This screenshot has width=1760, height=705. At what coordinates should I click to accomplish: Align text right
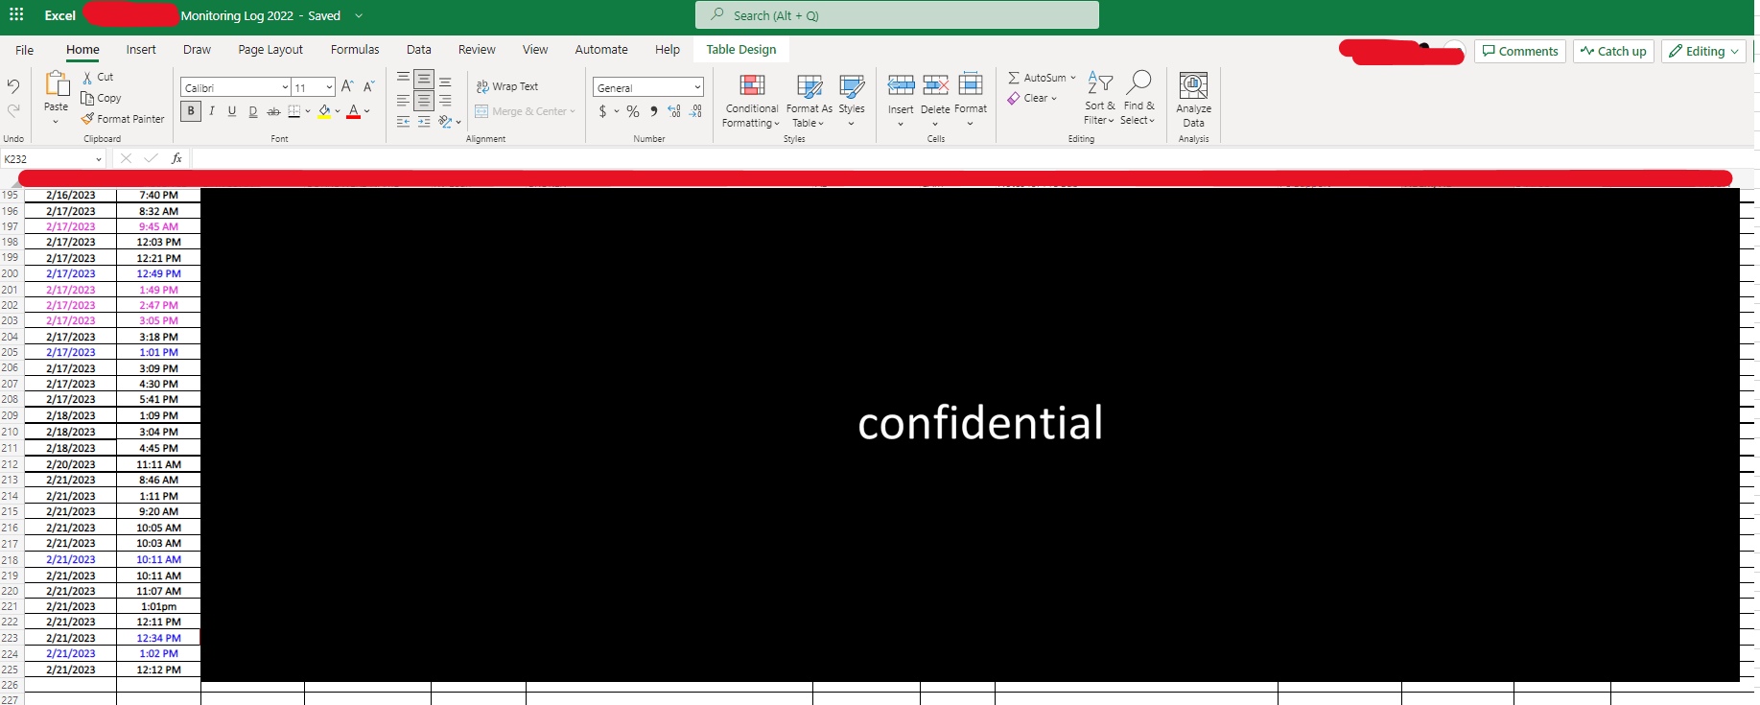(445, 100)
